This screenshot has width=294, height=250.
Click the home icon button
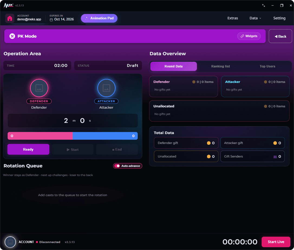(9, 18)
